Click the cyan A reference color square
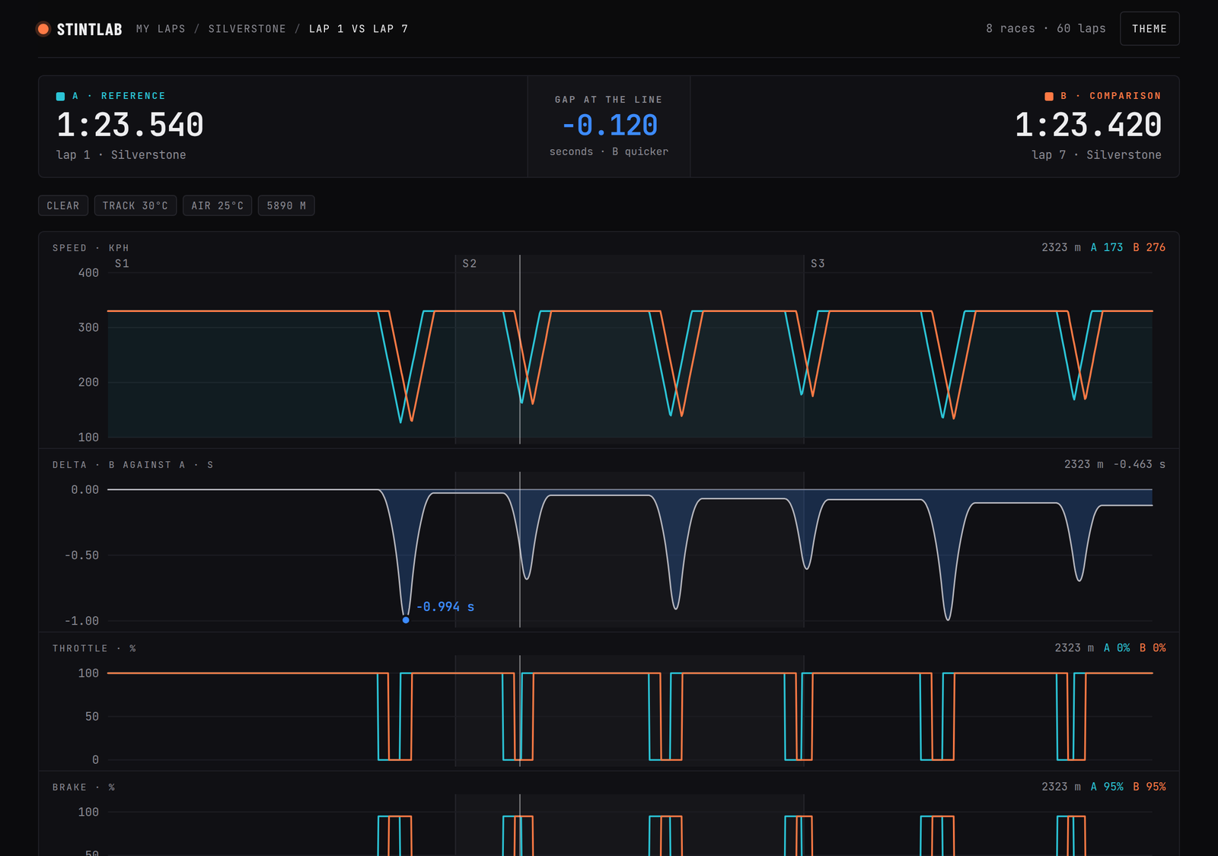This screenshot has width=1218, height=856. coord(60,96)
